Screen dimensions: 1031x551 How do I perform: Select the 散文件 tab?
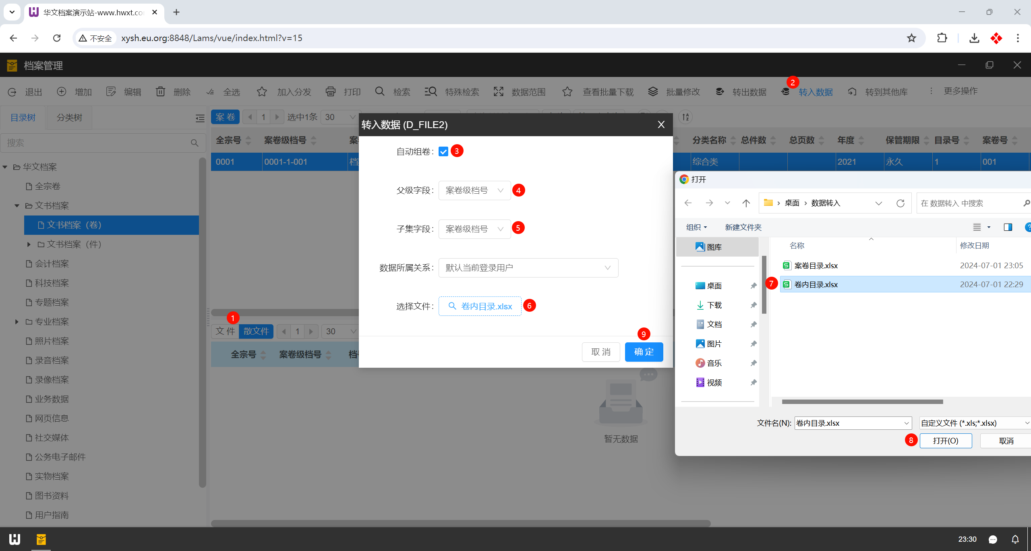point(256,331)
